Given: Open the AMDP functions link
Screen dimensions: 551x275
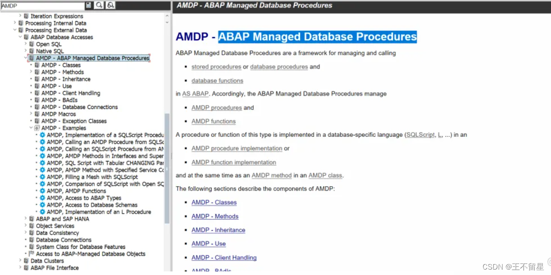Looking at the screenshot, I should pyautogui.click(x=214, y=121).
